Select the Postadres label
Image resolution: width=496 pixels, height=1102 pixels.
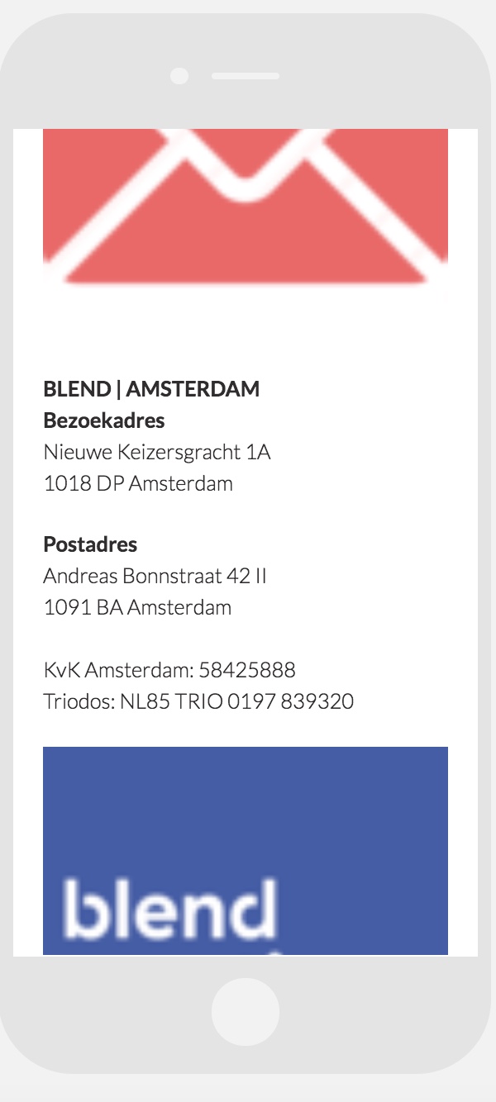[90, 544]
